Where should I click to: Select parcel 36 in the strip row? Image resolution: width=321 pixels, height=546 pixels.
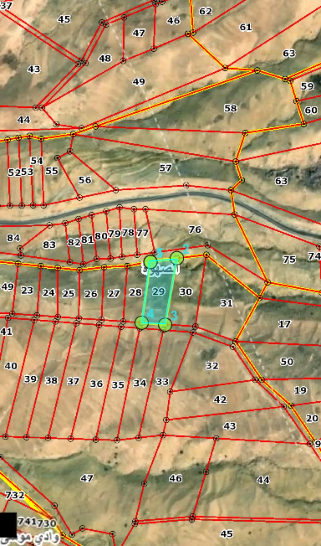[97, 384]
